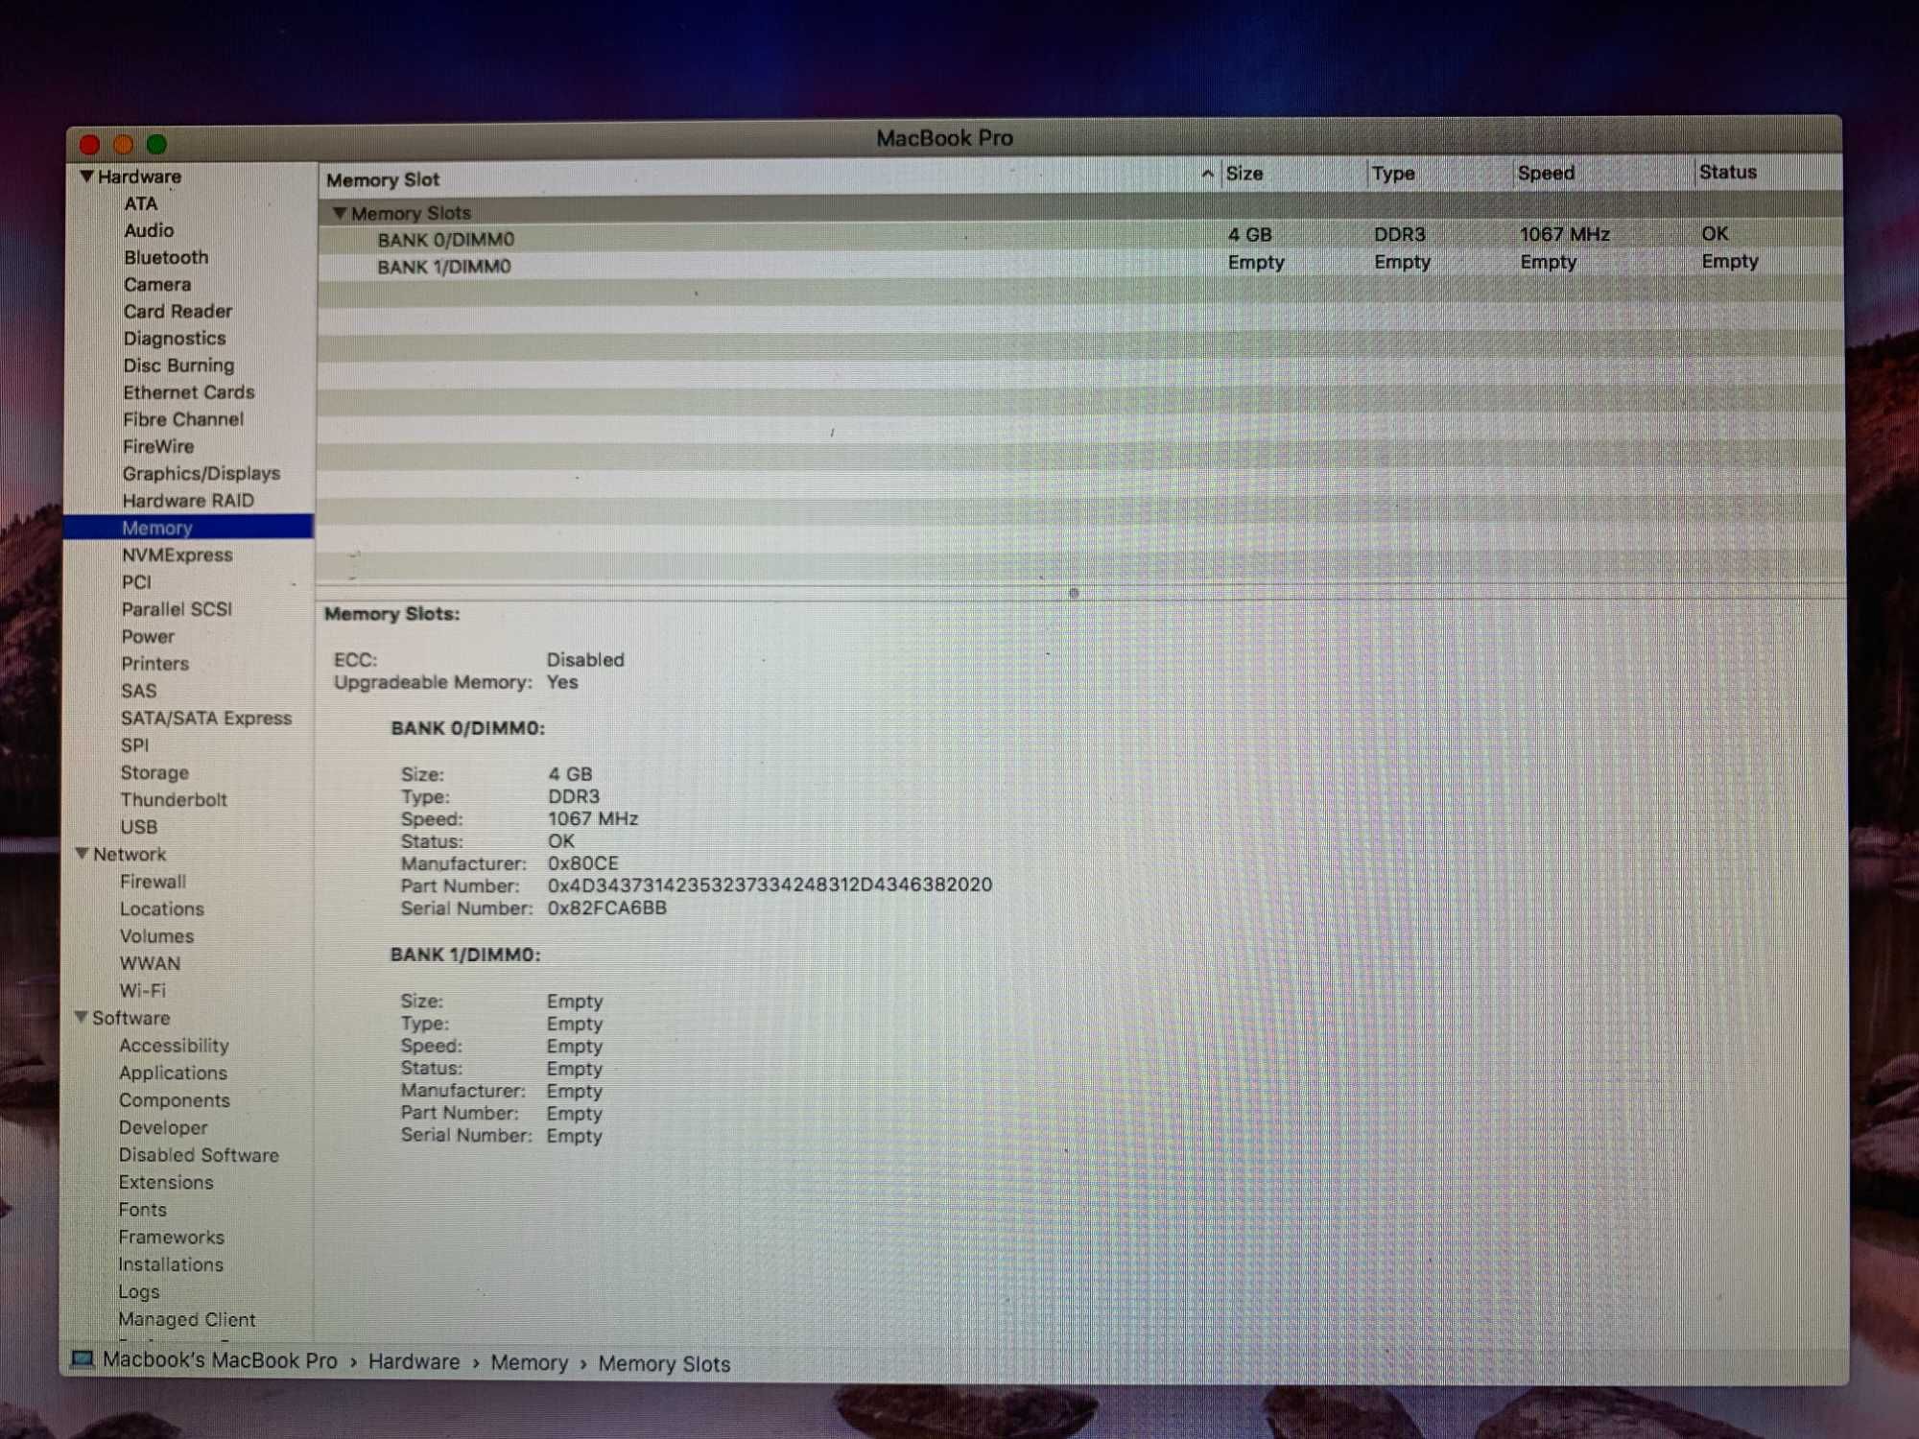1919x1439 pixels.
Task: Select SPI in the sidebar
Action: 135,745
